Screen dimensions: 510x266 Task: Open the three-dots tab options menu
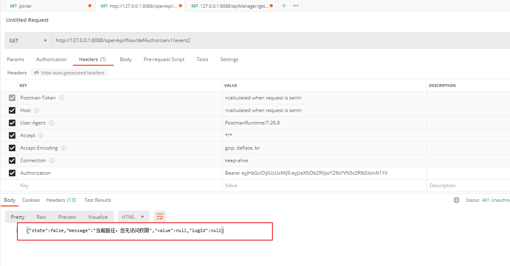pyautogui.click(x=296, y=6)
